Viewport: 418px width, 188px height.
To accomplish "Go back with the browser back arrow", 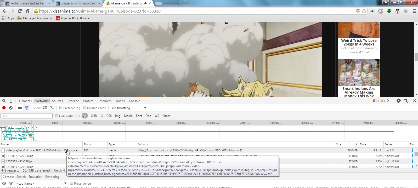I will coord(4,11).
